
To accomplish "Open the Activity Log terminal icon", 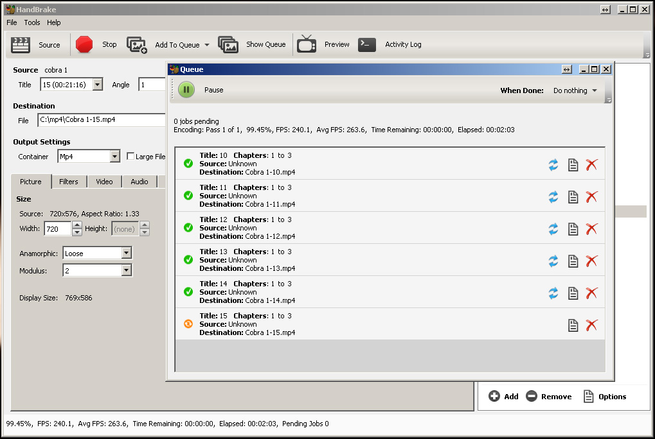I will point(367,45).
